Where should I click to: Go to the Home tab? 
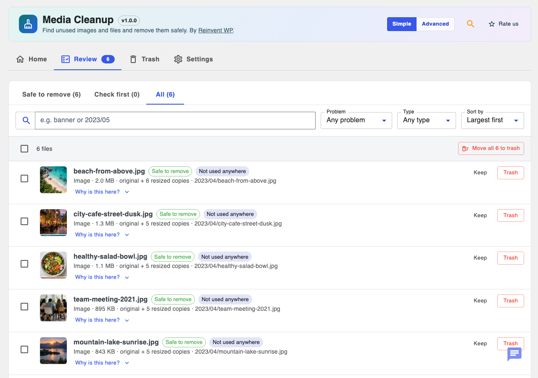point(32,59)
